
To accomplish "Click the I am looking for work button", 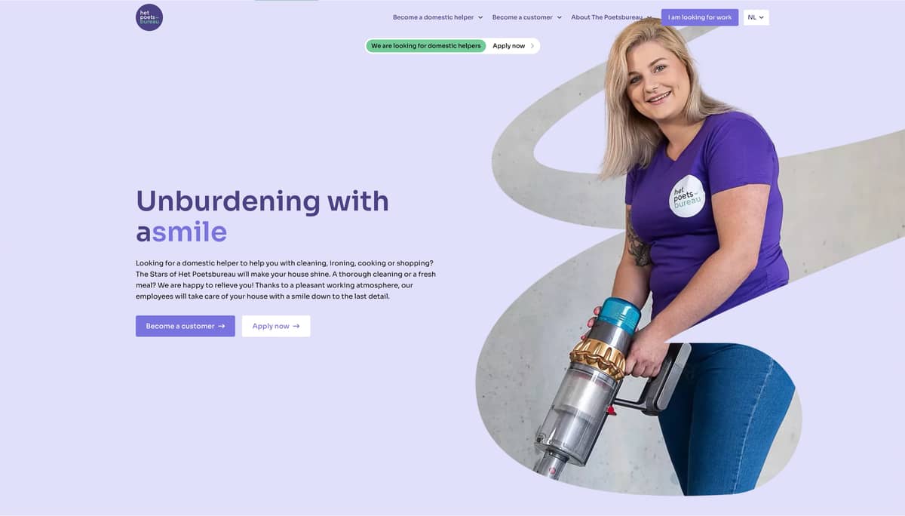I will [x=700, y=17].
